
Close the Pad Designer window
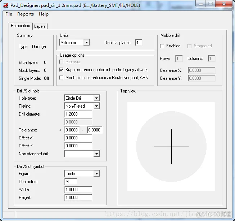tap(224, 4)
